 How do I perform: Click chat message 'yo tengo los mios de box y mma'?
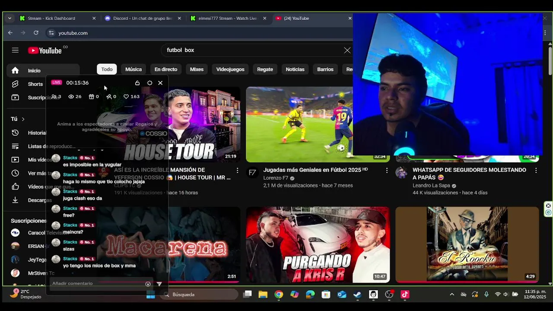(99, 266)
